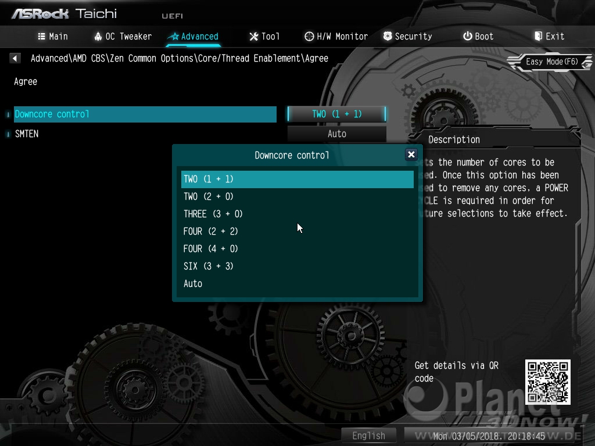Click the Tool wrench icon
This screenshot has height=446, width=595.
(x=253, y=37)
